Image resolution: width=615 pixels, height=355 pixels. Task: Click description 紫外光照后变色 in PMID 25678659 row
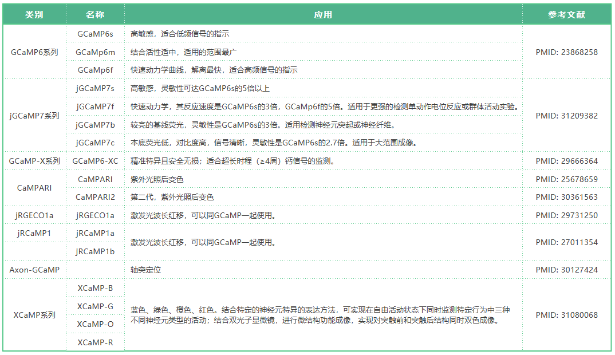(x=157, y=179)
